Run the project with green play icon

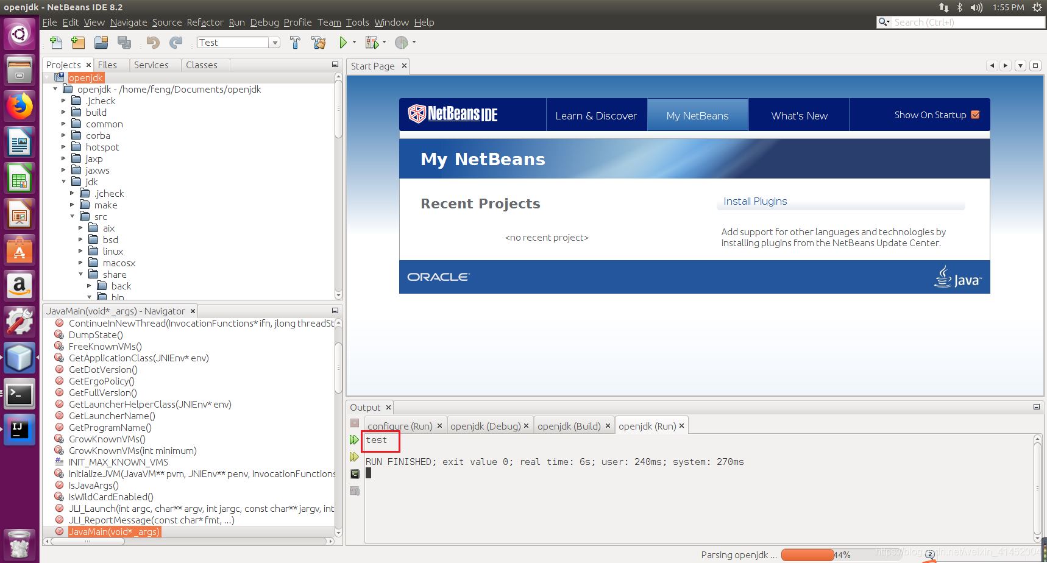[343, 43]
